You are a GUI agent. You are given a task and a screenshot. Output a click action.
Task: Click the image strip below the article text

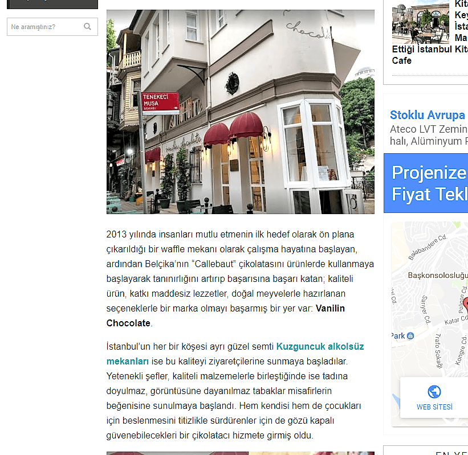tap(240, 453)
